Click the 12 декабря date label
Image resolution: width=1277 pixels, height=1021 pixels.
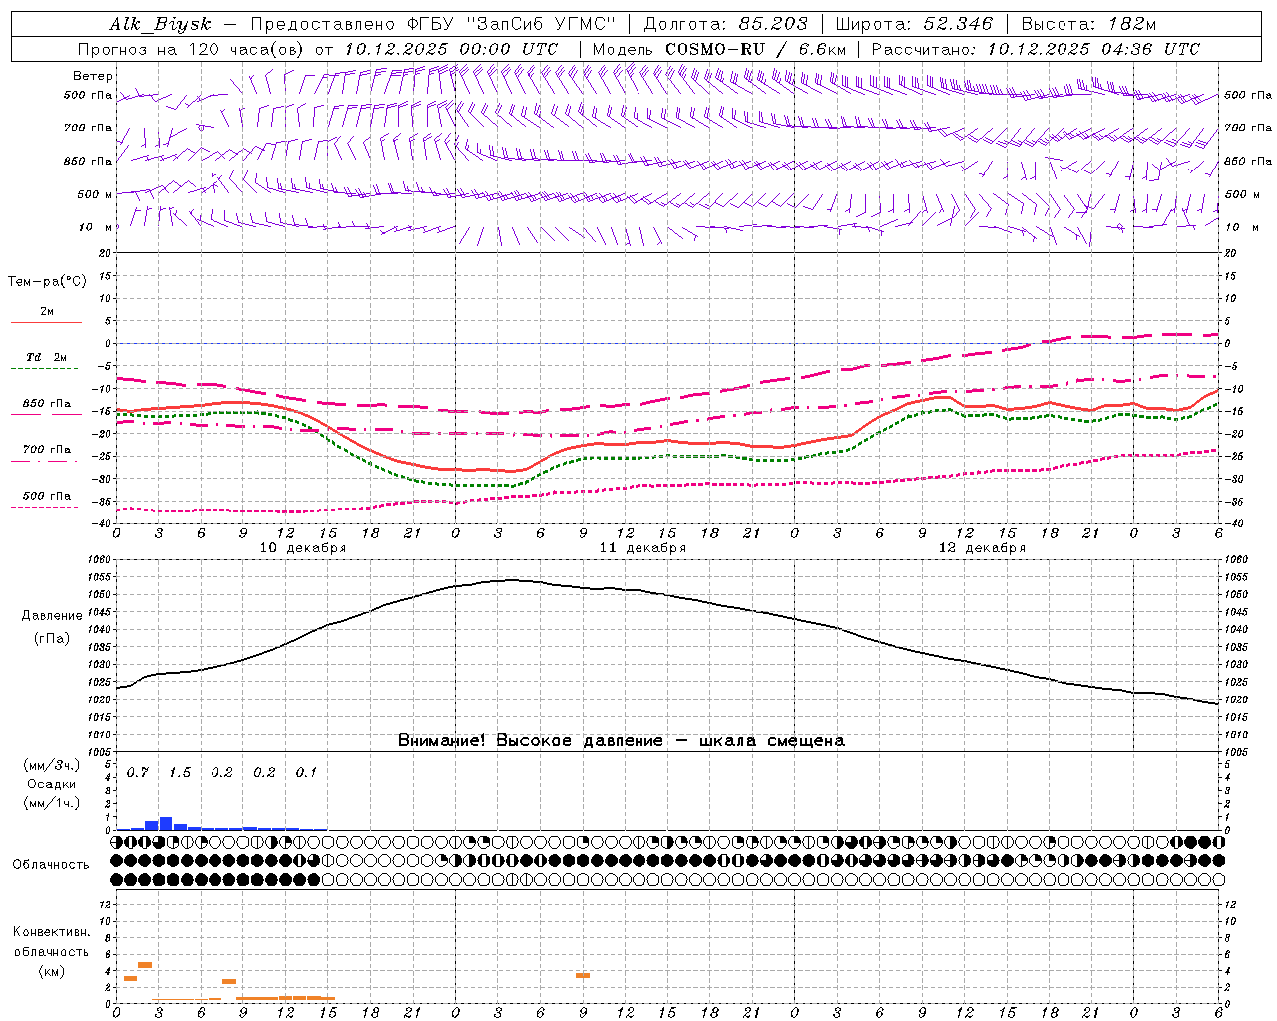coord(982,547)
